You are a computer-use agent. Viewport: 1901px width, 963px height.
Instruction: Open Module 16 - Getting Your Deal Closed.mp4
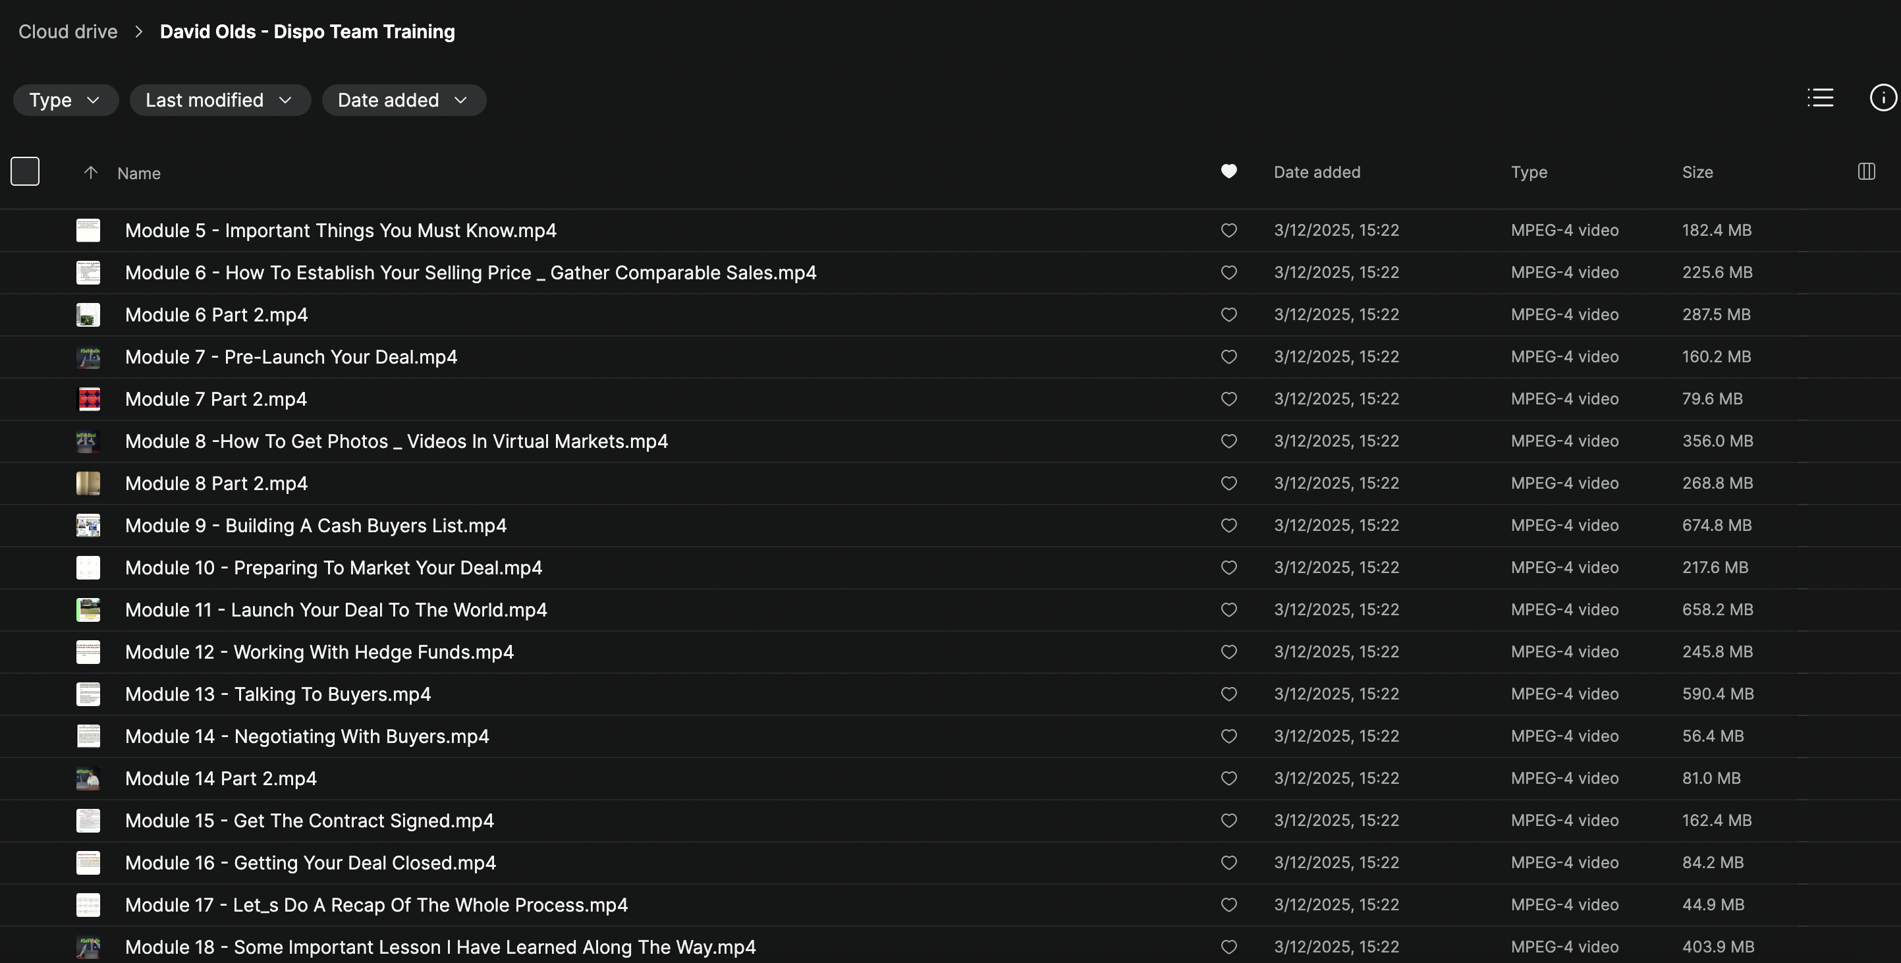coord(310,863)
